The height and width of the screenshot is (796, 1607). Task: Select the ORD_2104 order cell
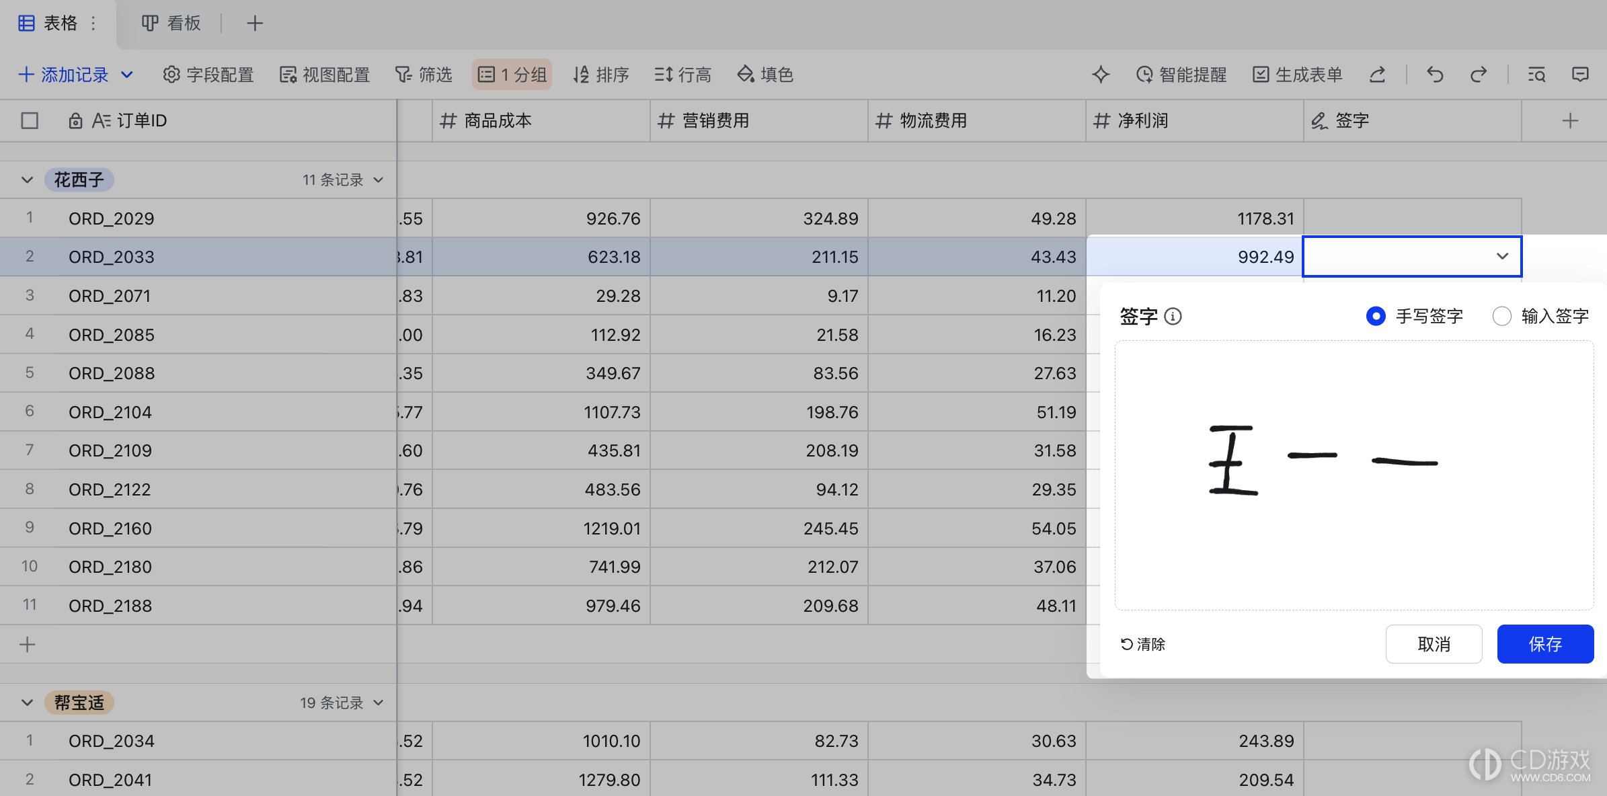(229, 412)
